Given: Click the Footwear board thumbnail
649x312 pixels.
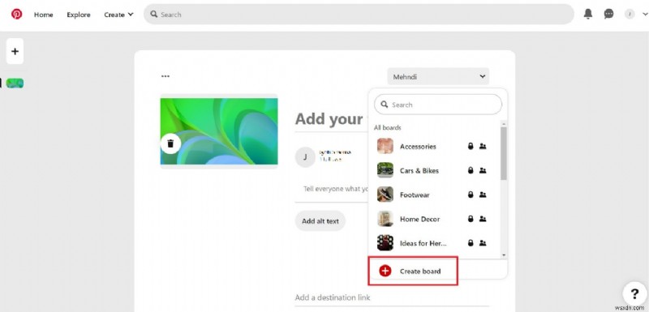Looking at the screenshot, I should (x=385, y=194).
